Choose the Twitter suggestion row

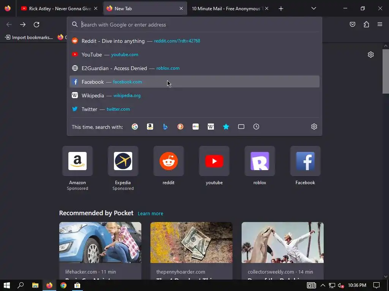click(x=194, y=109)
